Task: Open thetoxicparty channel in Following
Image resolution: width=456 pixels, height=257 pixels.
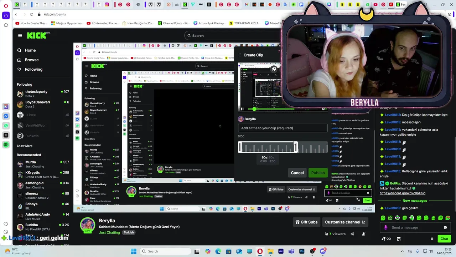Action: [43, 94]
